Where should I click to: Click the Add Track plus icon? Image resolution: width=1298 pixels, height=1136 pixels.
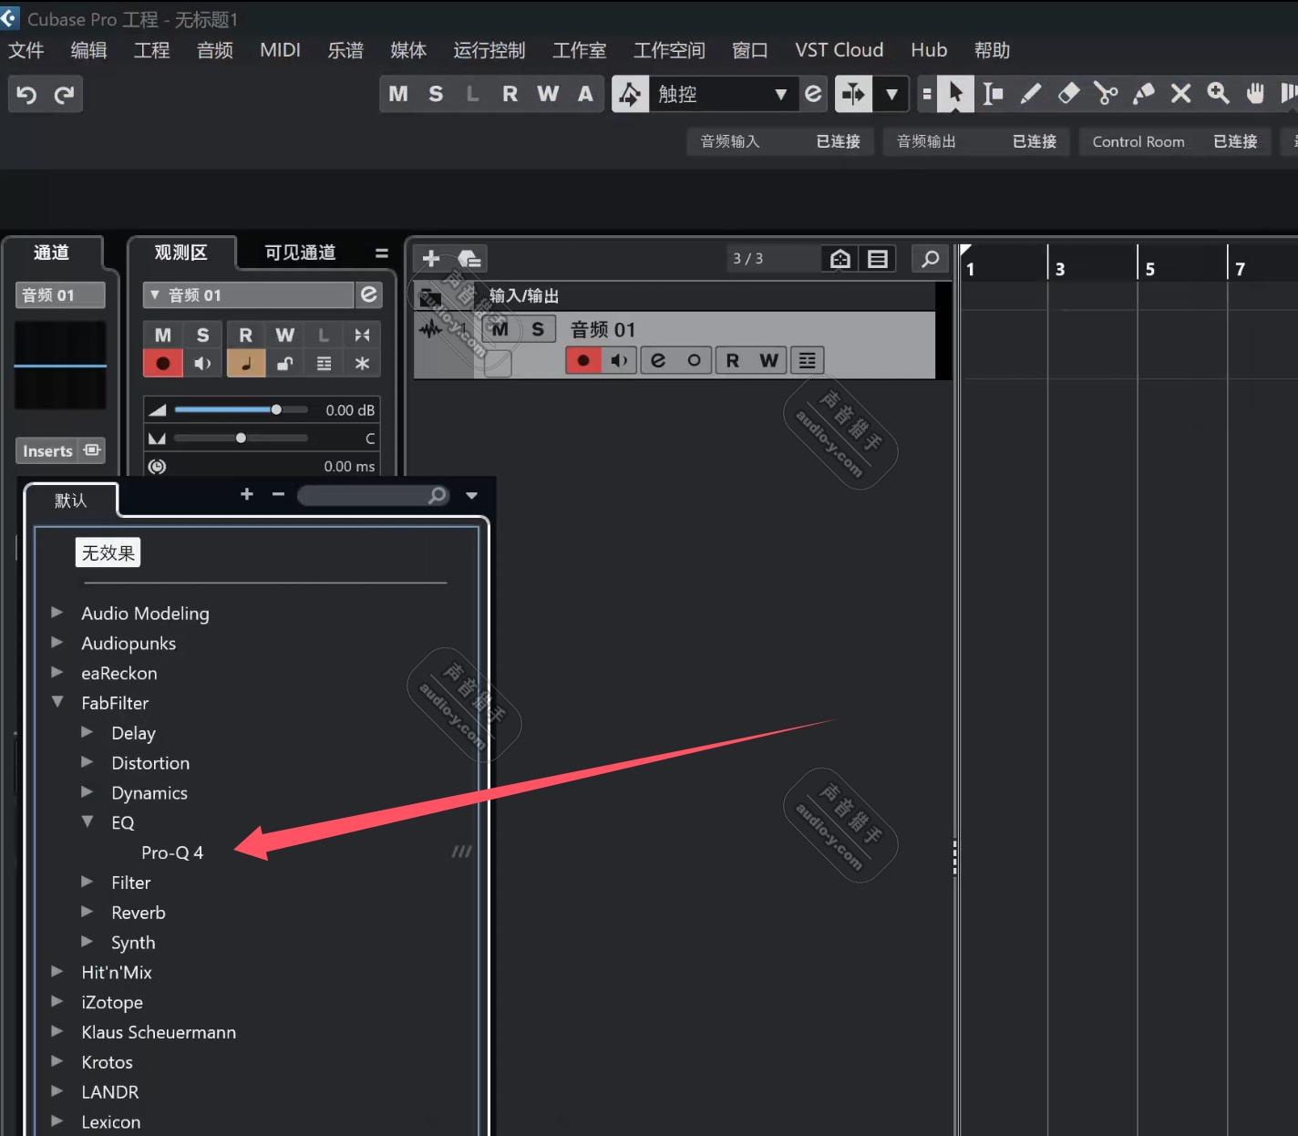tap(431, 259)
